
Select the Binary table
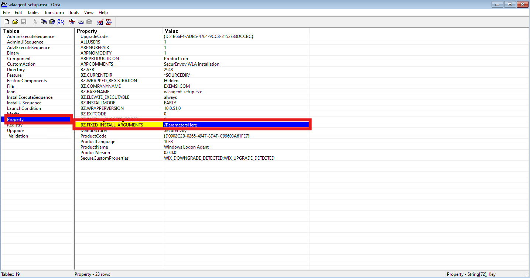tap(13, 53)
